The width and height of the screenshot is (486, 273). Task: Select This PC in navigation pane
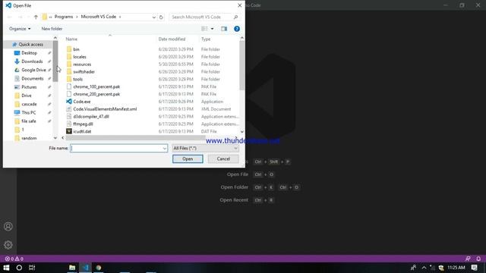tap(29, 113)
